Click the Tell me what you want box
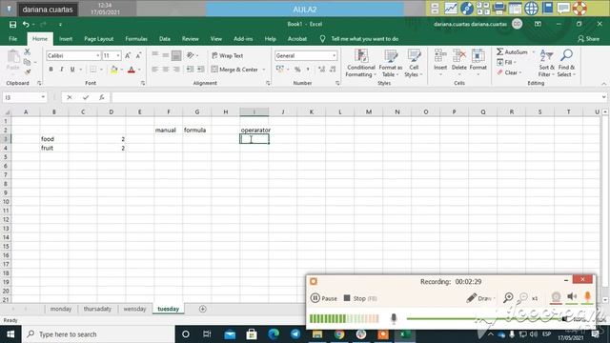This screenshot has height=343, width=610. point(364,39)
